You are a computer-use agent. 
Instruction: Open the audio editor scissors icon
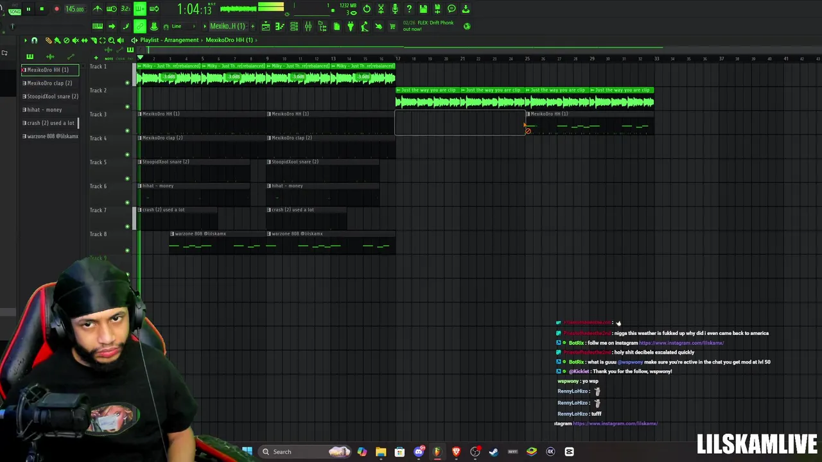[x=381, y=9]
